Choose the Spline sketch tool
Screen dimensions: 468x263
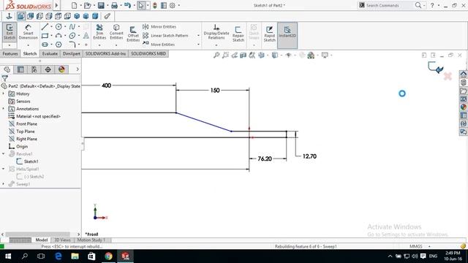coord(72,27)
